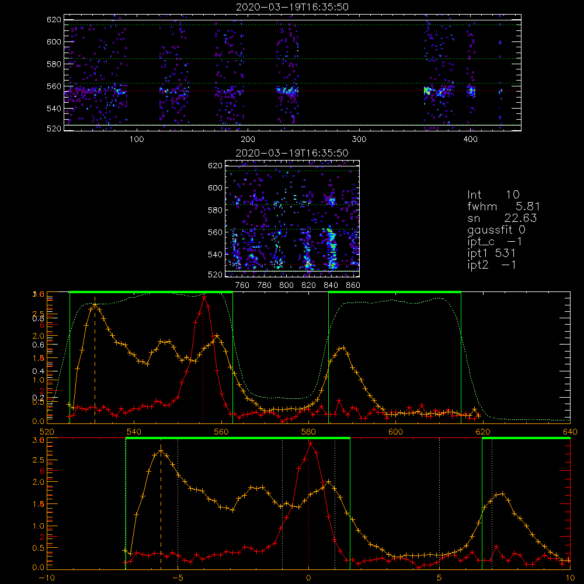Click the red dotted horizontal line in top spectrogram
Screen dimensions: 584x584
pyautogui.click(x=292, y=91)
